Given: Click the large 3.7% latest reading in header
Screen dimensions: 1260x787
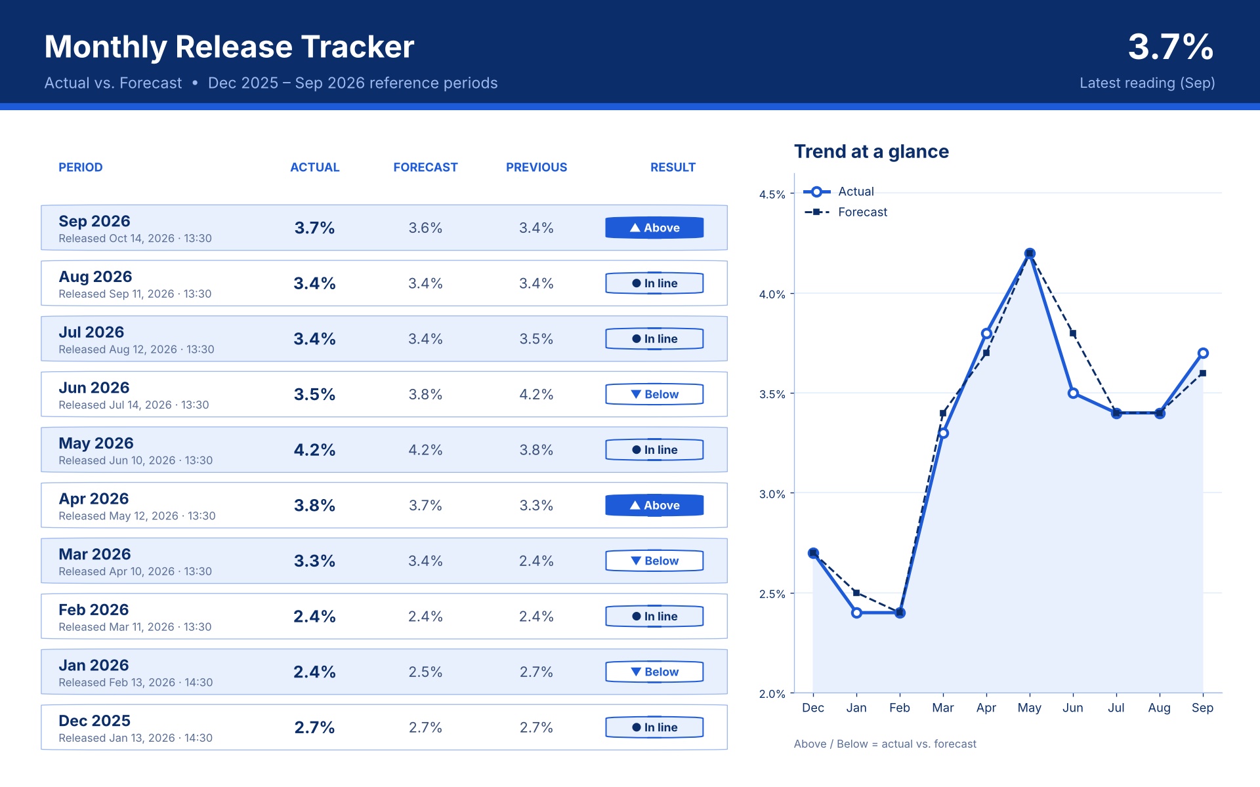Looking at the screenshot, I should (1171, 47).
